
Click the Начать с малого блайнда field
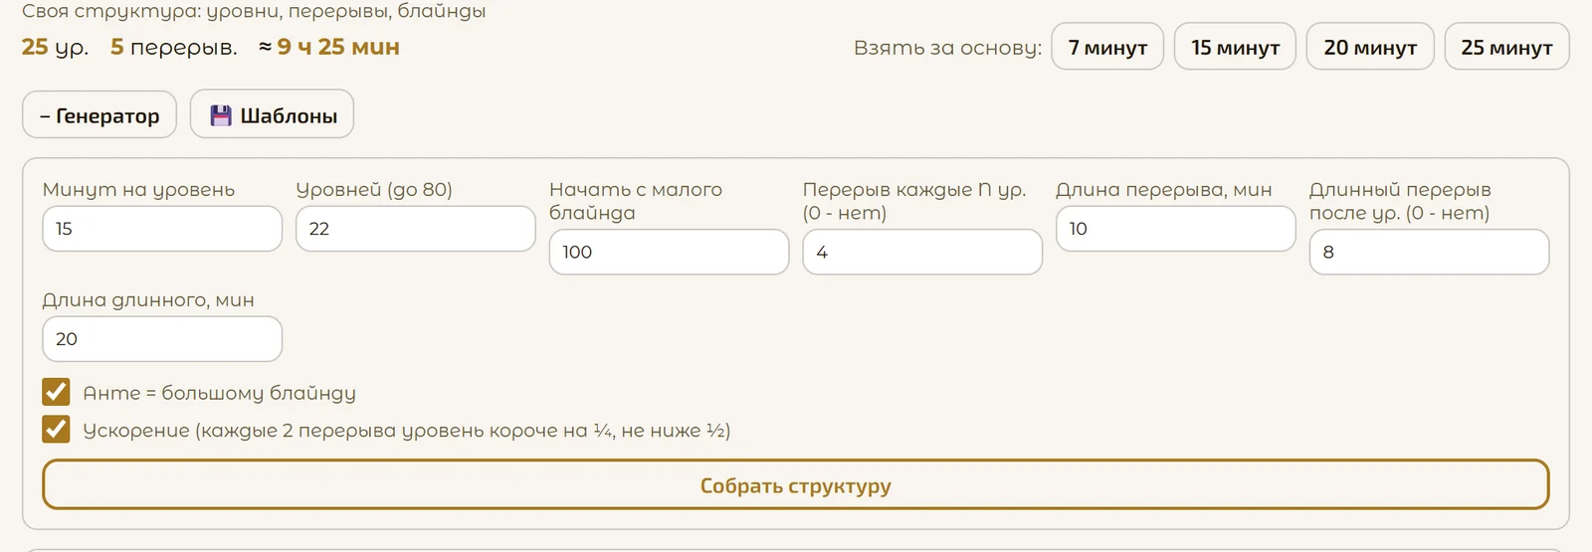click(669, 252)
